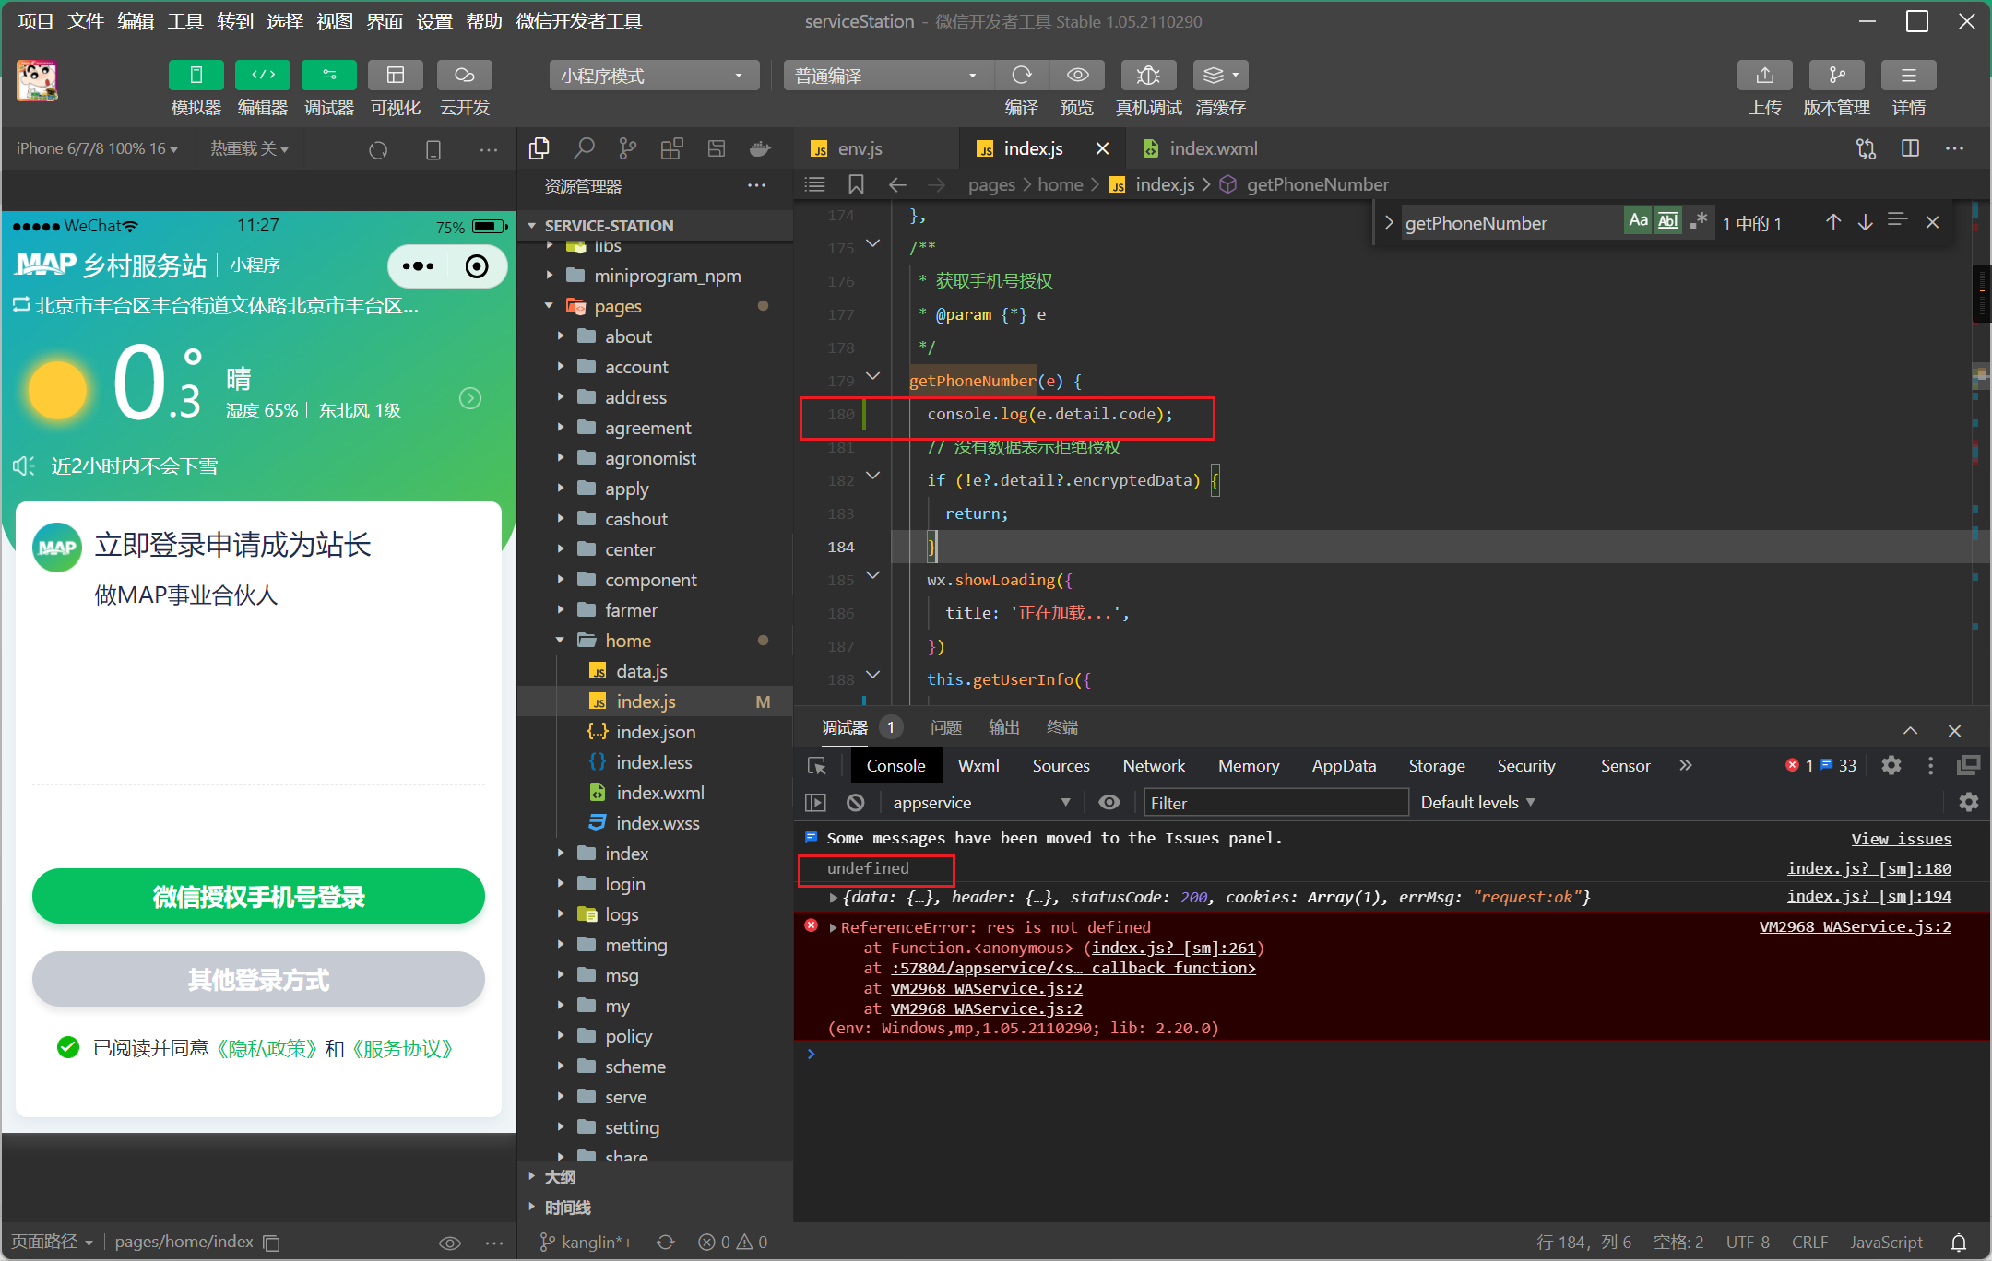Viewport: 1992px width, 1261px height.
Task: Open the cloud development (云开发) toolbar icon
Action: click(464, 76)
